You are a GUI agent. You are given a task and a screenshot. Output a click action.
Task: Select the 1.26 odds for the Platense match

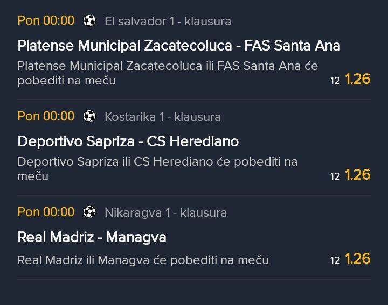pos(357,79)
